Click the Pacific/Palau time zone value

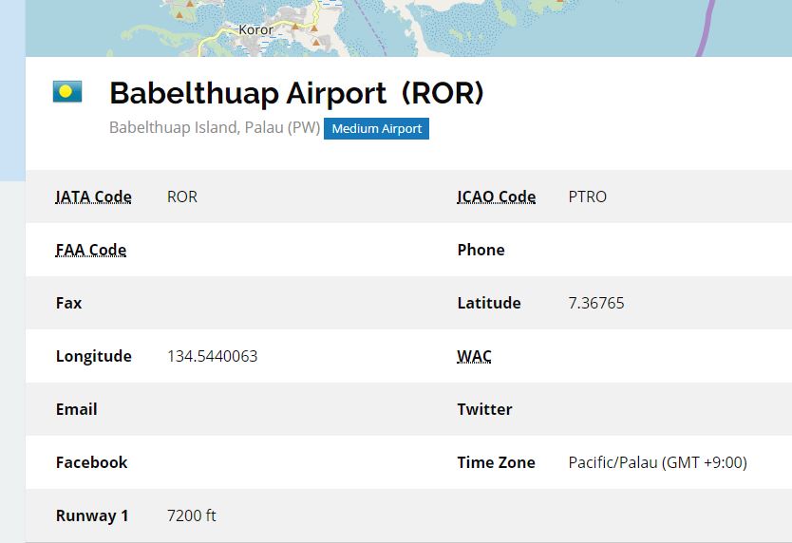[x=658, y=462]
